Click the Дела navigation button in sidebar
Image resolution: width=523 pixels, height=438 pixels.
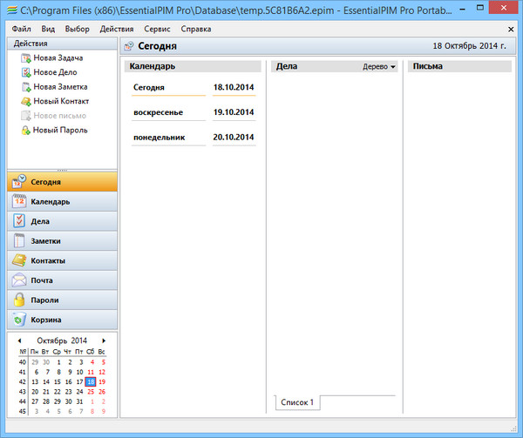click(x=61, y=222)
